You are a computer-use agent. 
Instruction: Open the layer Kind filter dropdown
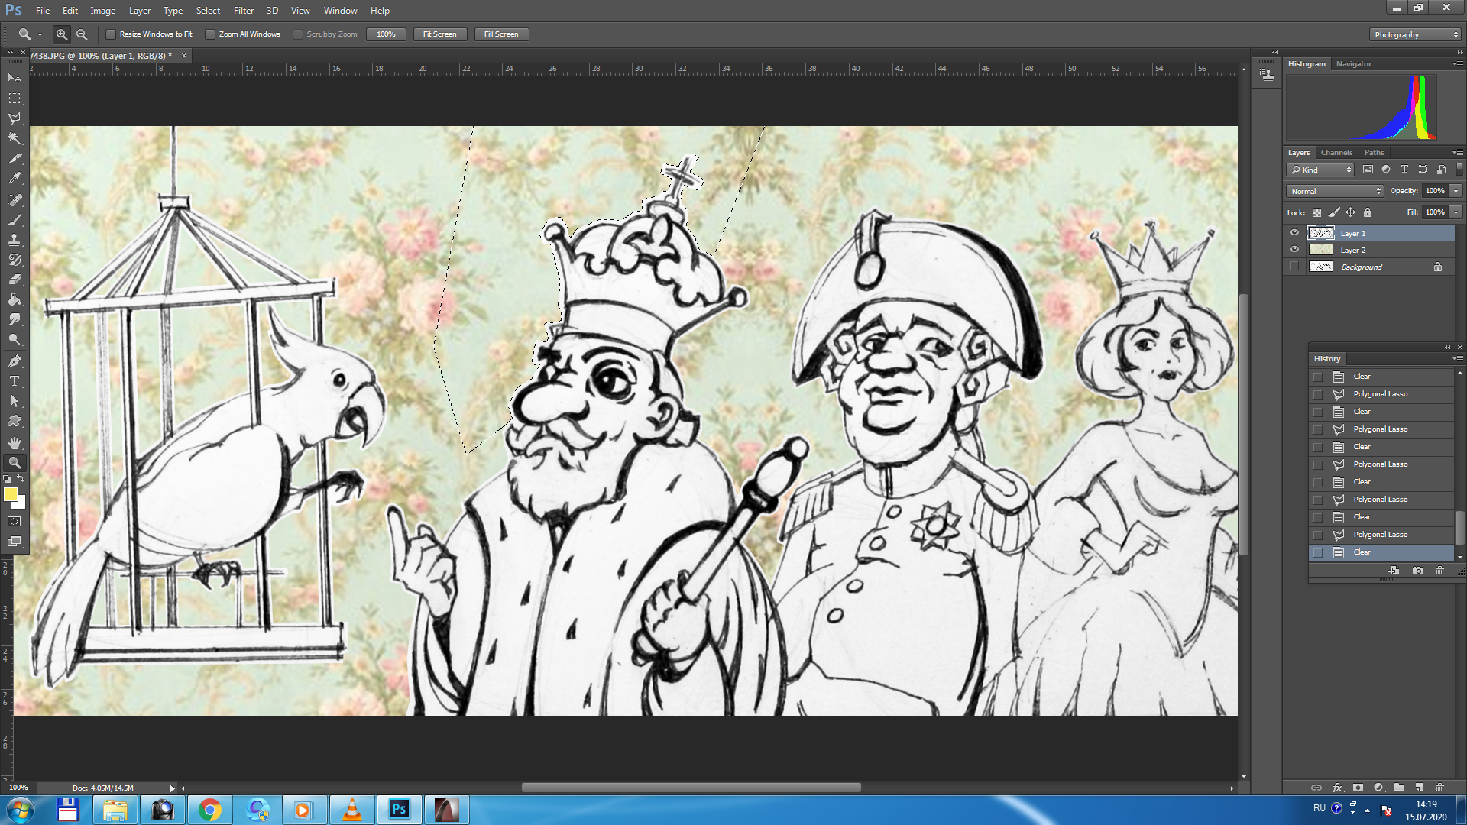tap(1320, 170)
